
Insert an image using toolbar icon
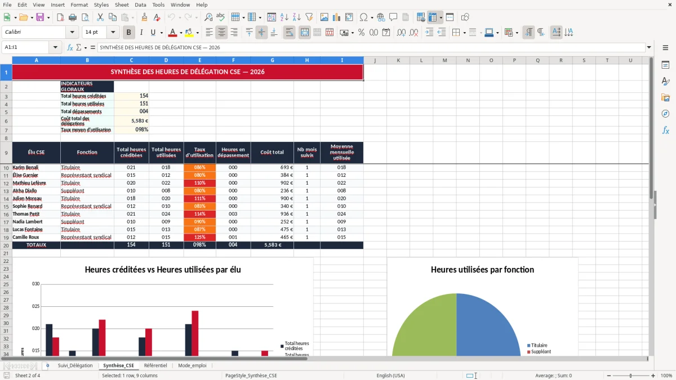tap(324, 17)
